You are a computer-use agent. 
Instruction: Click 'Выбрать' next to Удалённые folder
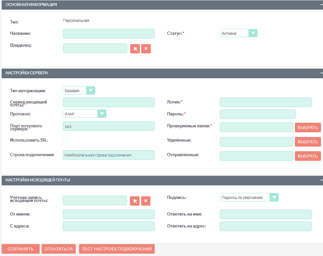click(307, 142)
